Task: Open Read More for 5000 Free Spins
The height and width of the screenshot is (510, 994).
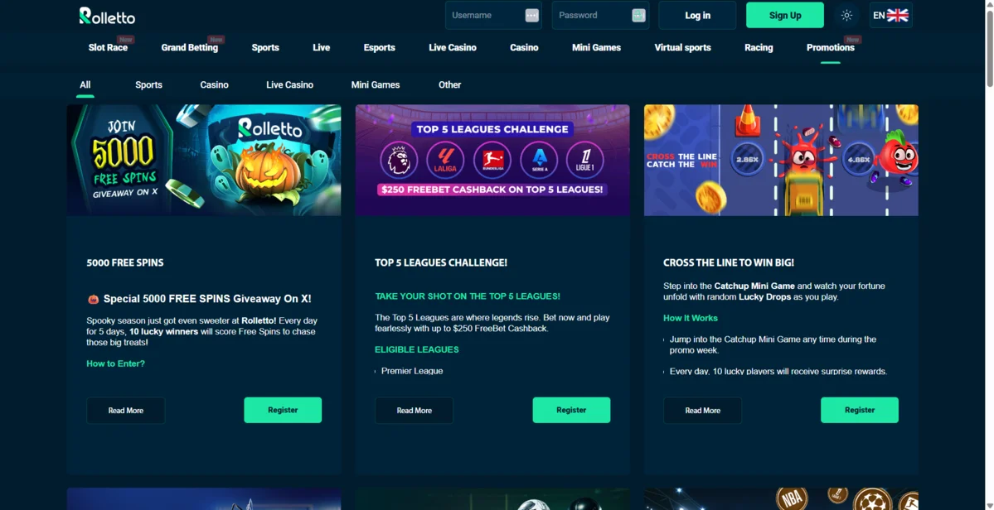Action: pyautogui.click(x=125, y=410)
